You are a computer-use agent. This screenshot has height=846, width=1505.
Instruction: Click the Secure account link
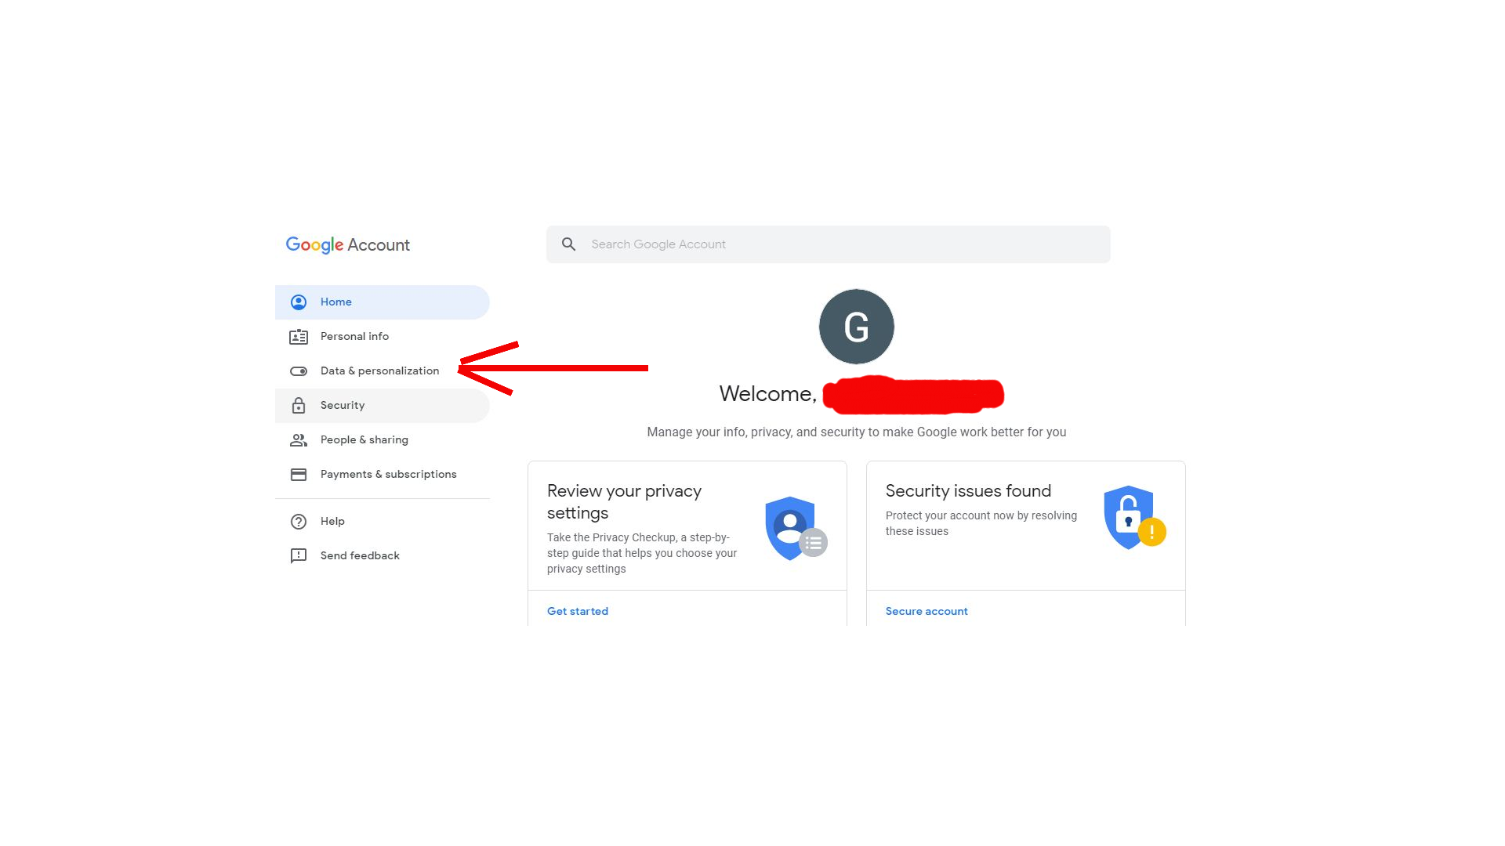[x=927, y=610]
